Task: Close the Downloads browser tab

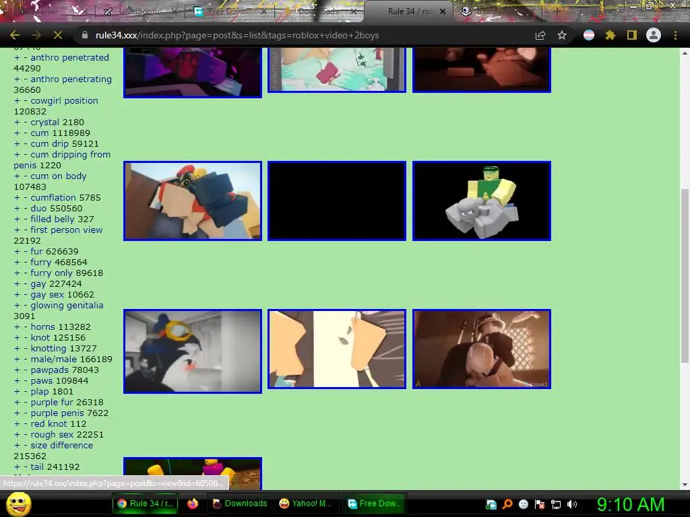Action: click(353, 11)
